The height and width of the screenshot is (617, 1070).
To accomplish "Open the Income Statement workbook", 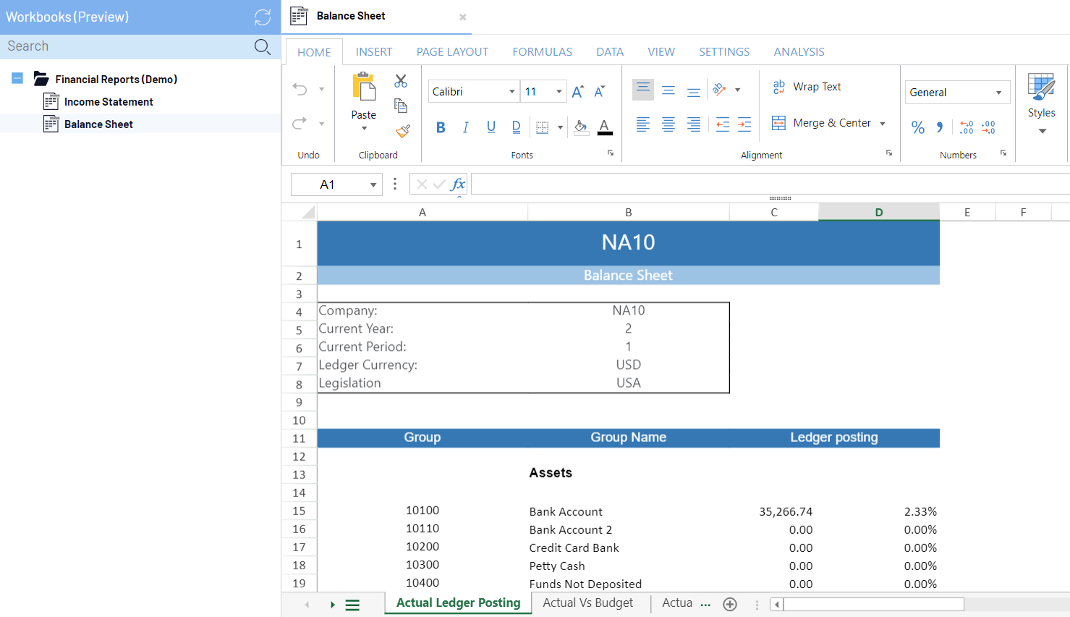I will [x=109, y=102].
